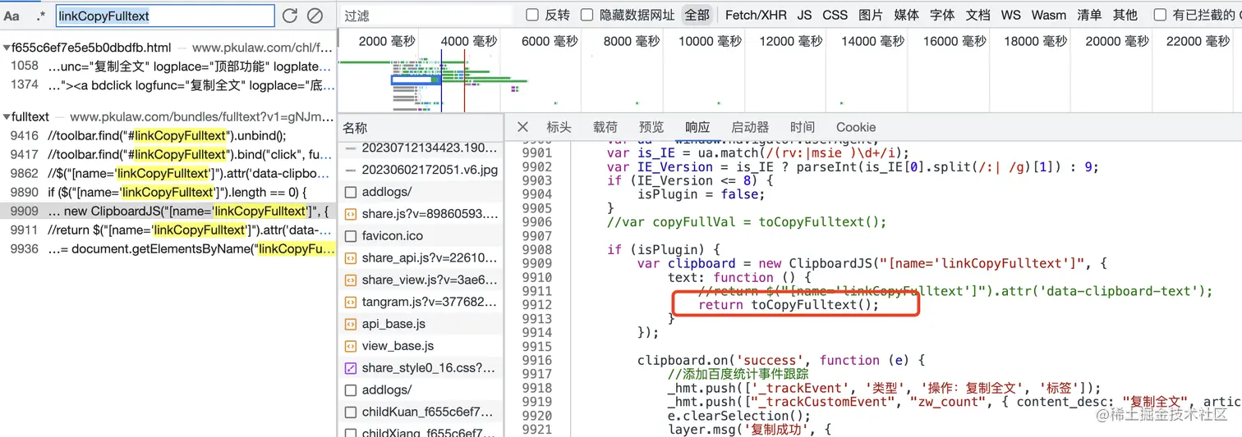Open search result line 1058
This screenshot has width=1242, height=437.
(168, 66)
